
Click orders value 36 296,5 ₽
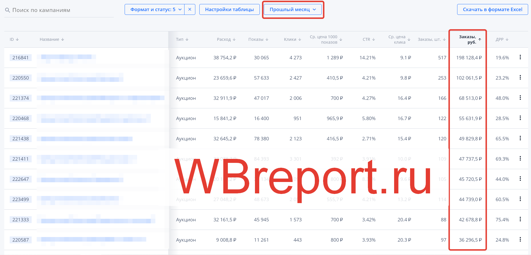[470, 240]
